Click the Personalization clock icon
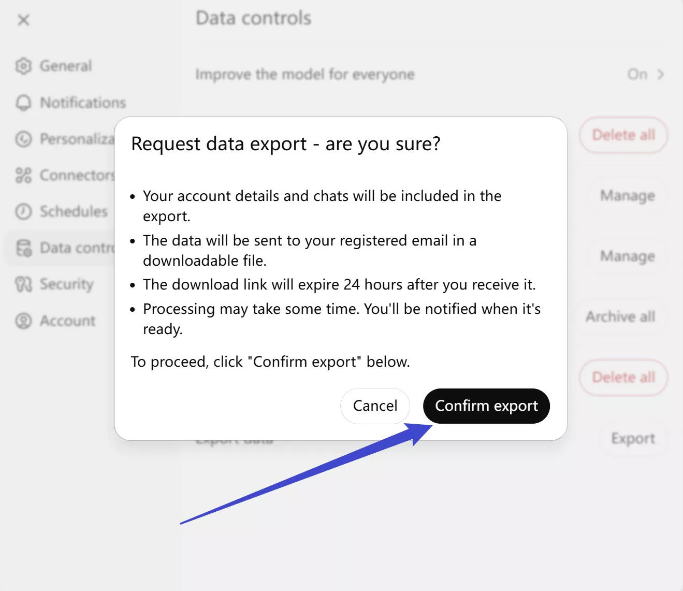Screen dimensions: 683x591 point(23,139)
